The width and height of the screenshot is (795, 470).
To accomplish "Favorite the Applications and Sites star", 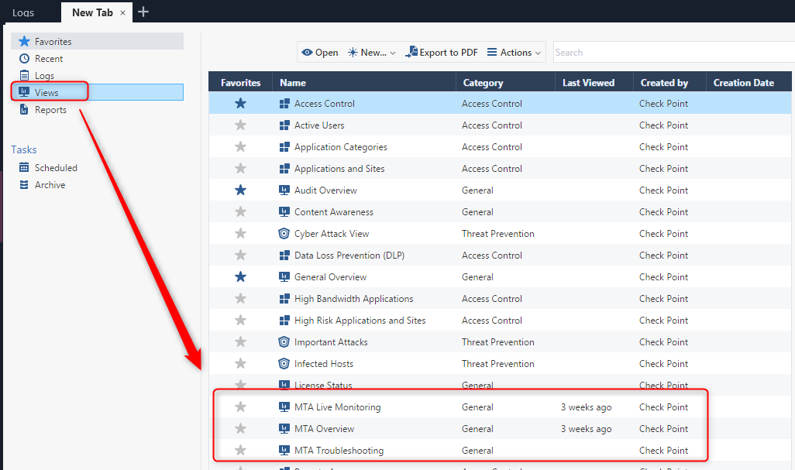I will point(240,168).
